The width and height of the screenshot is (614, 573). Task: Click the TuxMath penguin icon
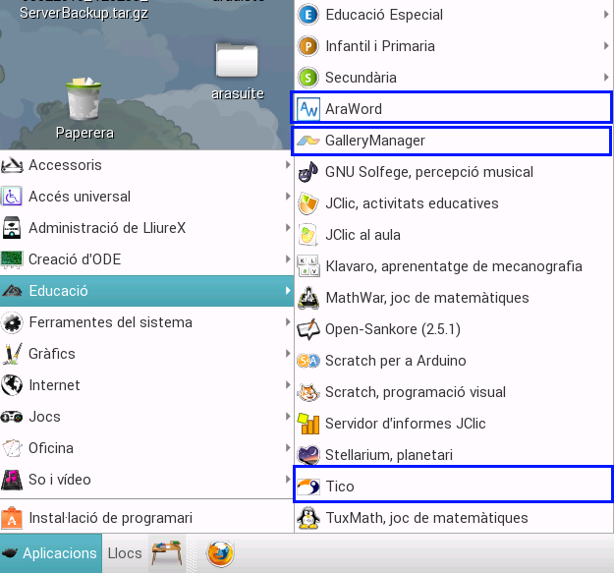pyautogui.click(x=309, y=518)
